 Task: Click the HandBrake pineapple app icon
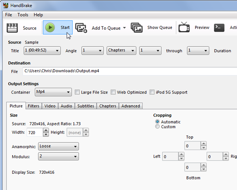pyautogui.click(x=6, y=6)
